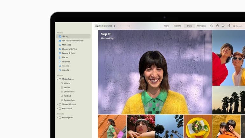The height and width of the screenshot is (138, 245).
Task: Click the Shared Albums folder icon
Action: [x=60, y=104]
